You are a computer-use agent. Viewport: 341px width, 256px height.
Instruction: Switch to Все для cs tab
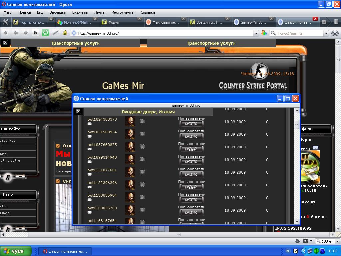point(209,22)
